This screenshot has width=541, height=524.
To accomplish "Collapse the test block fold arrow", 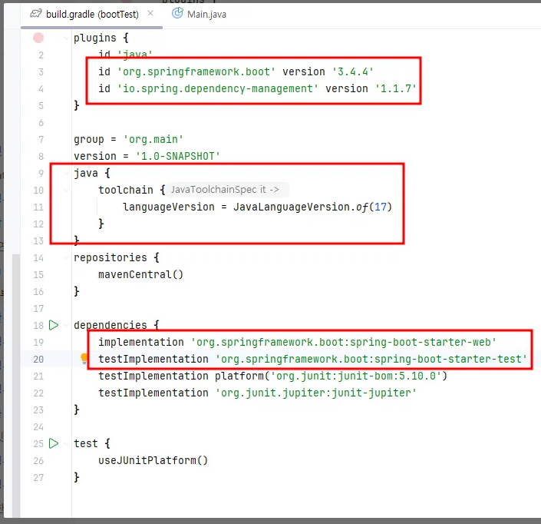I will (x=66, y=443).
